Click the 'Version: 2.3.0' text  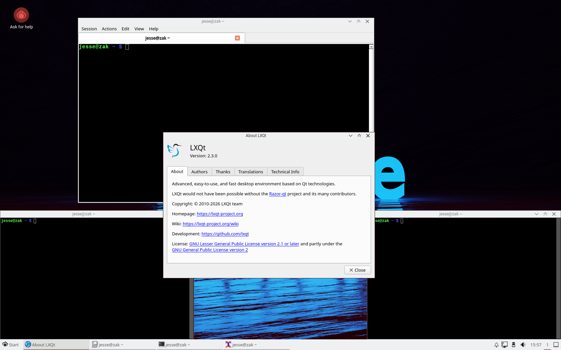[204, 156]
